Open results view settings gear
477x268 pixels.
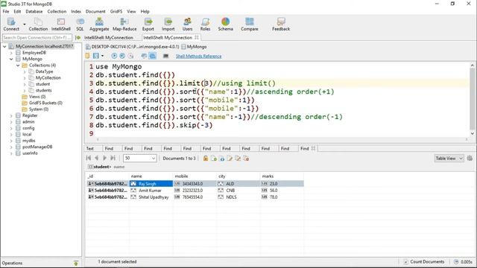point(470,159)
